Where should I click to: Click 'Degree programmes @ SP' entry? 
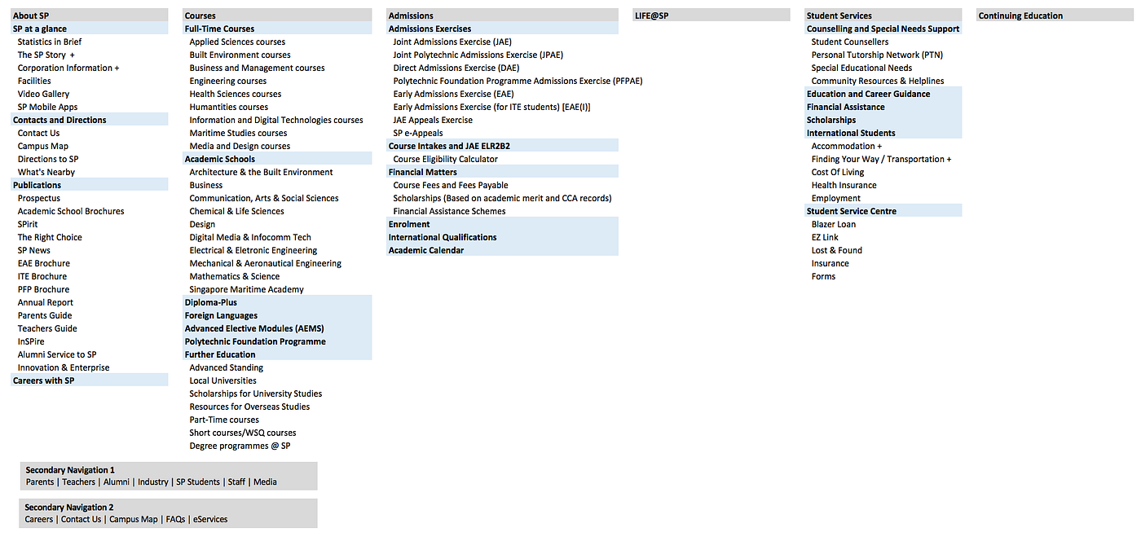[x=240, y=446]
